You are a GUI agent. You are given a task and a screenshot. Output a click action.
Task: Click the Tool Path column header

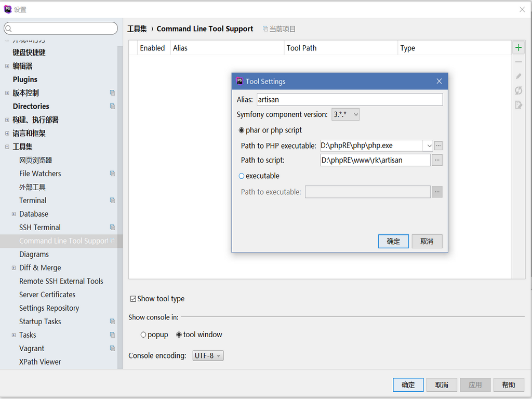pos(341,48)
